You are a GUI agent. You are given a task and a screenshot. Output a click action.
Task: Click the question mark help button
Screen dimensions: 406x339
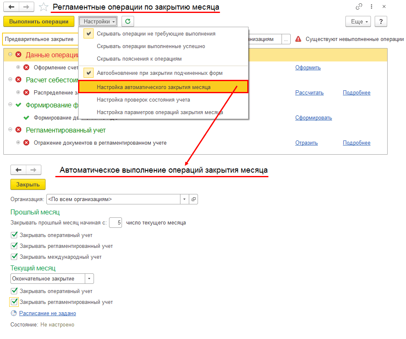(x=381, y=21)
